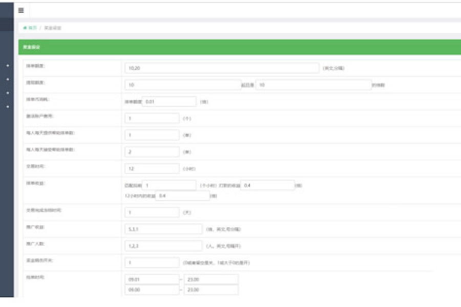Image resolution: width=461 pixels, height=307 pixels.
Task: Click the field containing 12 (小时)
Action: pyautogui.click(x=152, y=169)
